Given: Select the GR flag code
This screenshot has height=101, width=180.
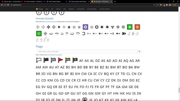Looking at the screenshot, I should pos(49,93).
